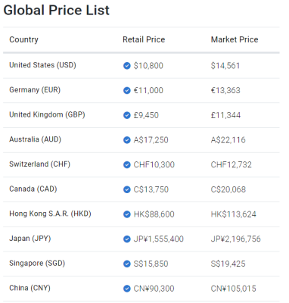289x303 pixels.
Task: Click verified badge next to CHF10,300
Action: tap(127, 164)
